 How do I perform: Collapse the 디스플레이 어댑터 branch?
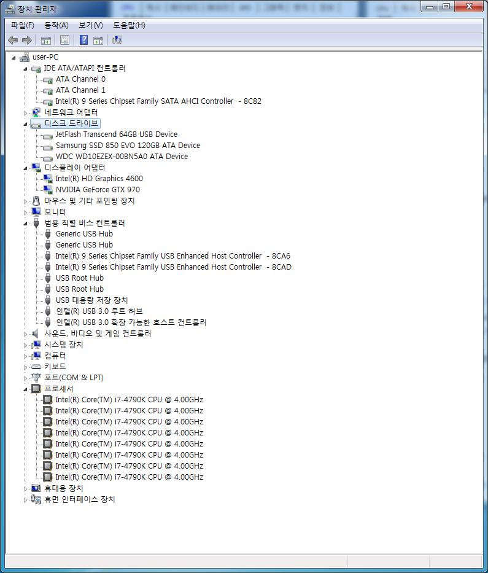click(x=25, y=168)
